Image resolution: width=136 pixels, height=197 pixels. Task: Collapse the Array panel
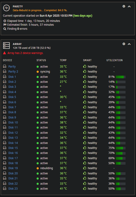point(129,44)
